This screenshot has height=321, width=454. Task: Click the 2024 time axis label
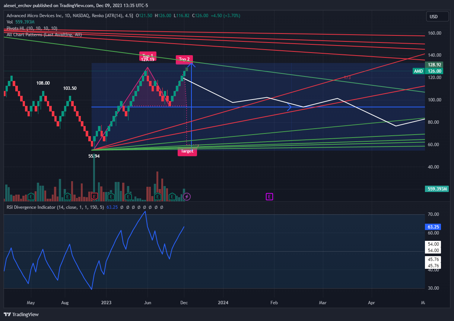click(223, 303)
